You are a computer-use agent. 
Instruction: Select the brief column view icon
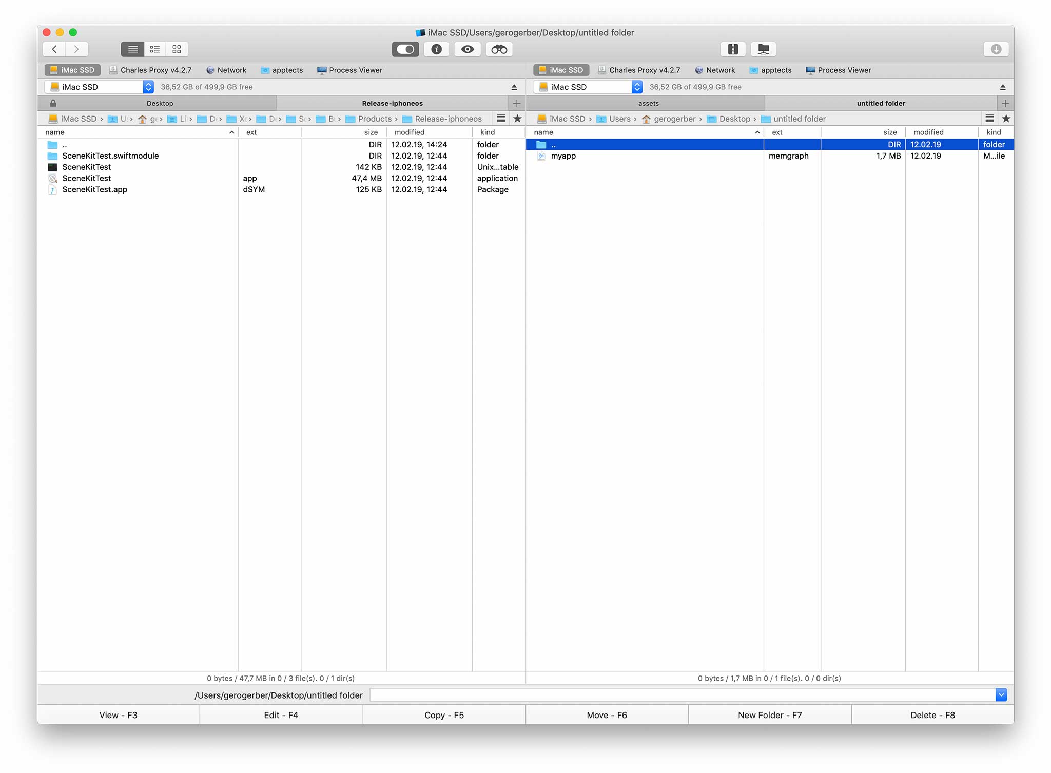click(x=154, y=49)
